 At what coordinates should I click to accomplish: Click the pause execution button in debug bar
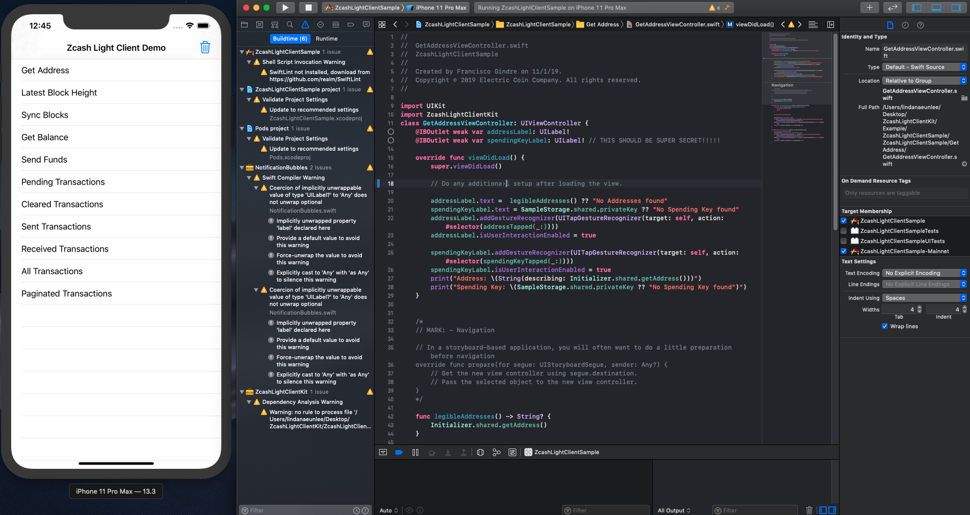[x=415, y=452]
